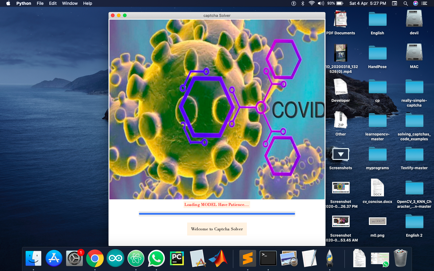Open the Apple menu
The width and height of the screenshot is (434, 271).
click(8, 3)
